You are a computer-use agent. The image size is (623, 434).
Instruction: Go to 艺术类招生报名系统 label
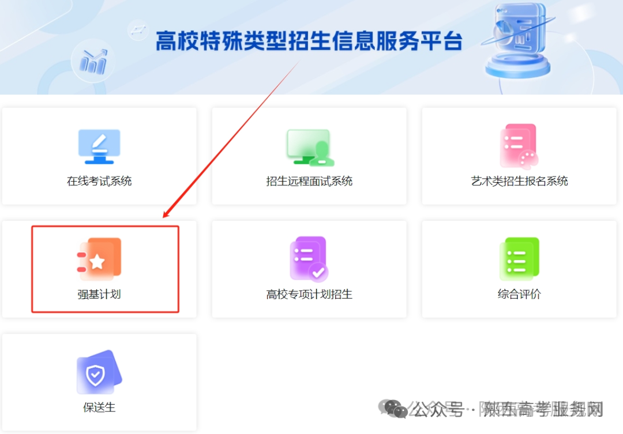click(x=519, y=181)
